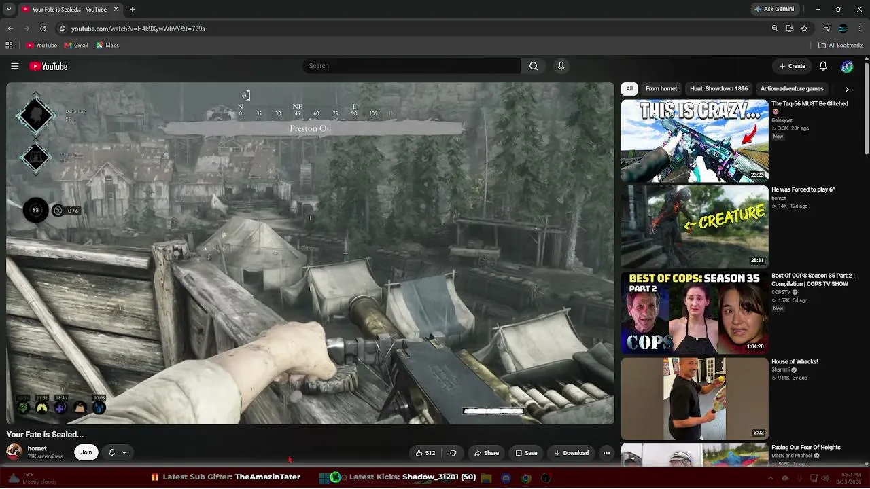Viewport: 870px width, 489px height.
Task: Like the video with 512 likes
Action: click(425, 453)
